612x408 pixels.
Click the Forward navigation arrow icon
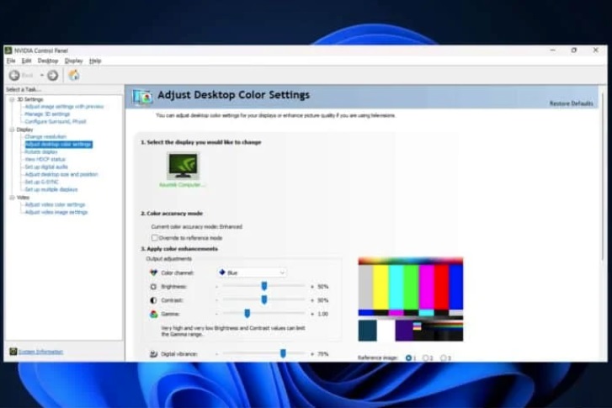53,75
